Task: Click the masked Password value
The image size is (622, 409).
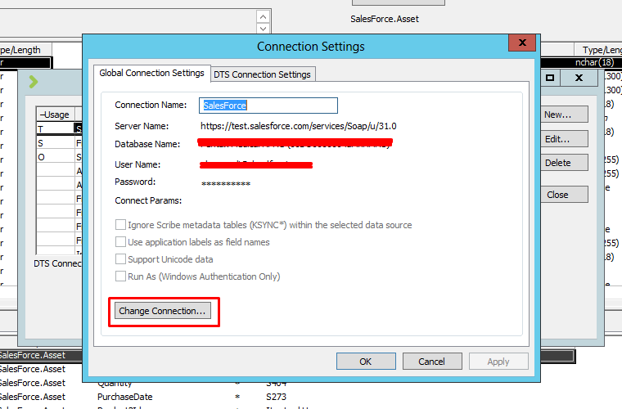Action: pyautogui.click(x=226, y=183)
